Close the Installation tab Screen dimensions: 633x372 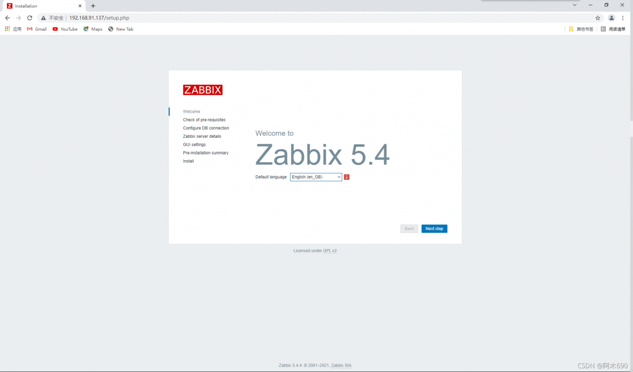point(80,6)
